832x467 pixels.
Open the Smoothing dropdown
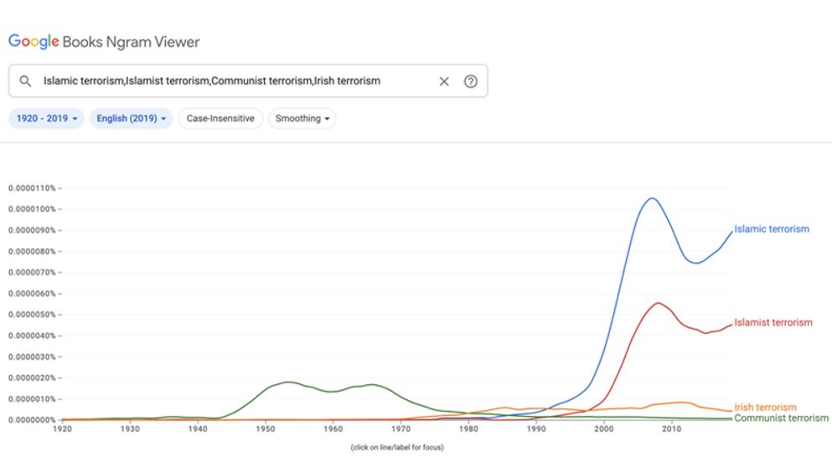click(302, 118)
